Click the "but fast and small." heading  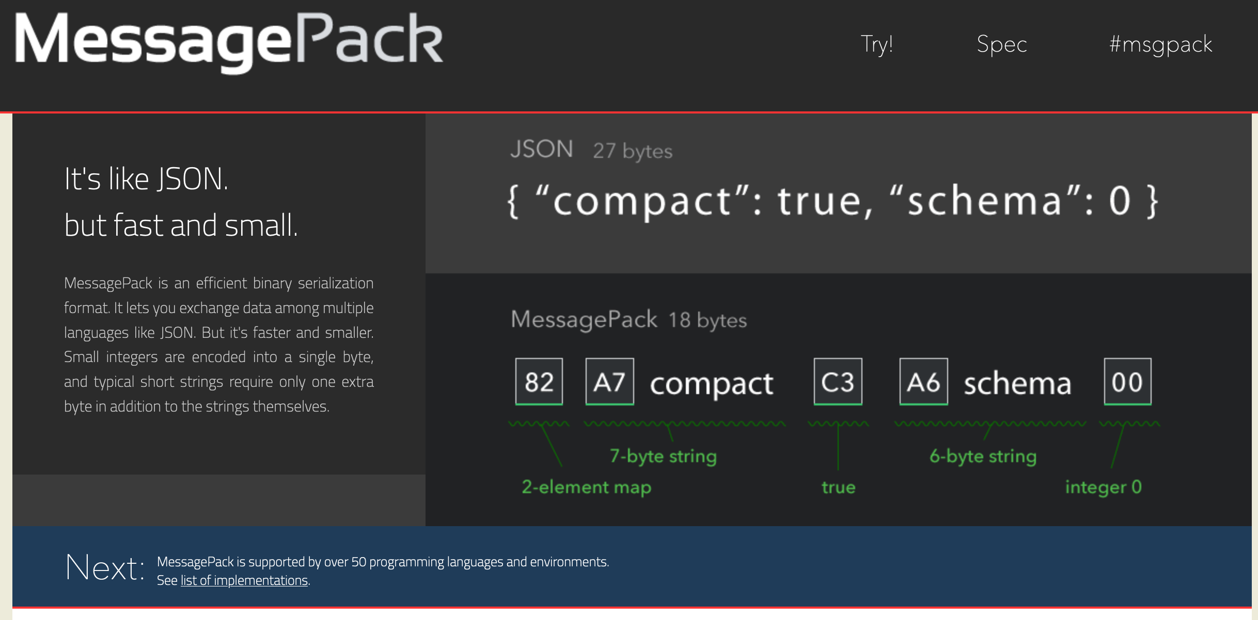pos(181,225)
